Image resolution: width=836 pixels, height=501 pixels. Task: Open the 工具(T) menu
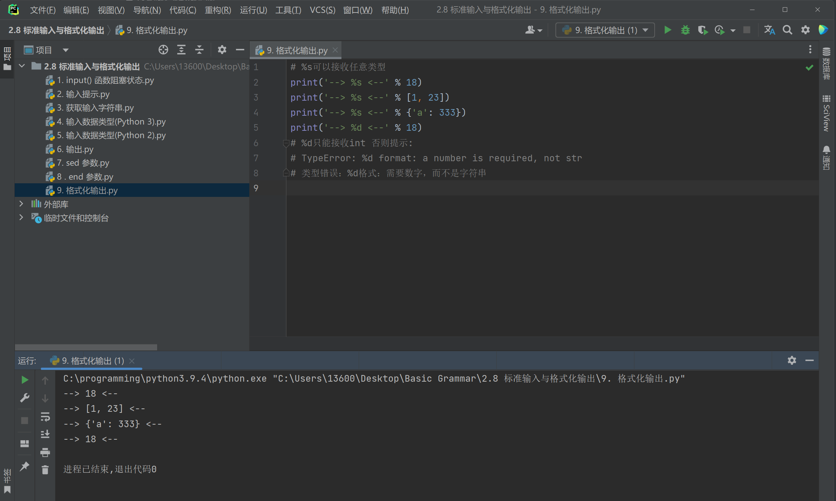tap(288, 10)
